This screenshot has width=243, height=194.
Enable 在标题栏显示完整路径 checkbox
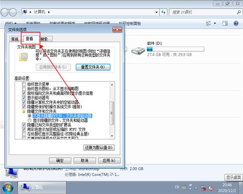tap(24, 134)
